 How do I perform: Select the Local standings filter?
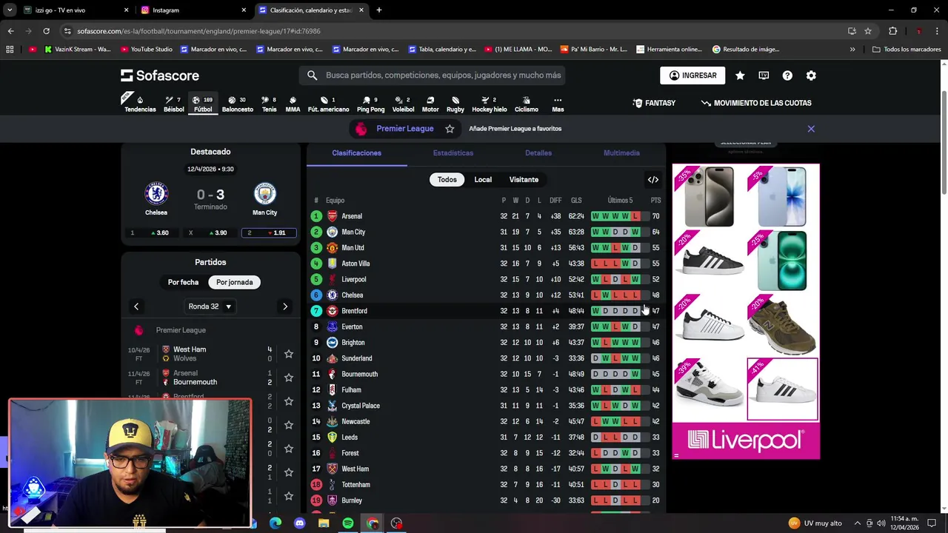483,180
